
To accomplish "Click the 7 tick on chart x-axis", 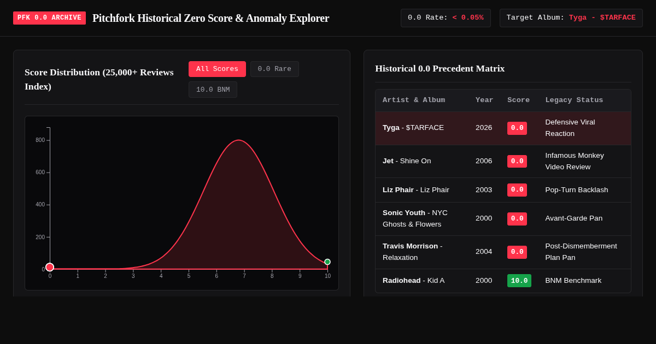I will tap(244, 276).
